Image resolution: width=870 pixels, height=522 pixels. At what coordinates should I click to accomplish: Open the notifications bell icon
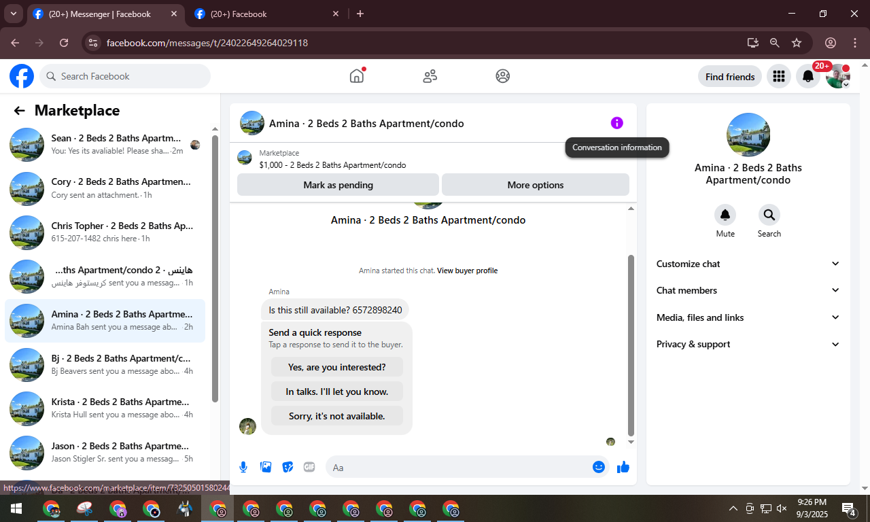pos(808,77)
